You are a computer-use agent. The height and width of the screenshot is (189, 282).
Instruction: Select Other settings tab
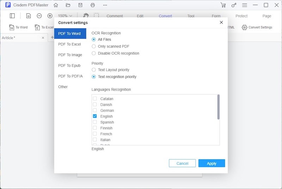pos(70,87)
